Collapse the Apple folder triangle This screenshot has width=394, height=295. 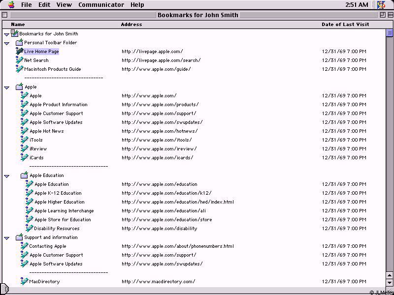point(6,88)
